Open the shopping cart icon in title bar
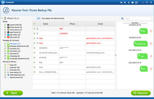 (x=121, y=3)
